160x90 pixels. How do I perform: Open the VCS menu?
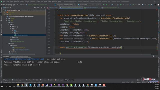coord(50,2)
